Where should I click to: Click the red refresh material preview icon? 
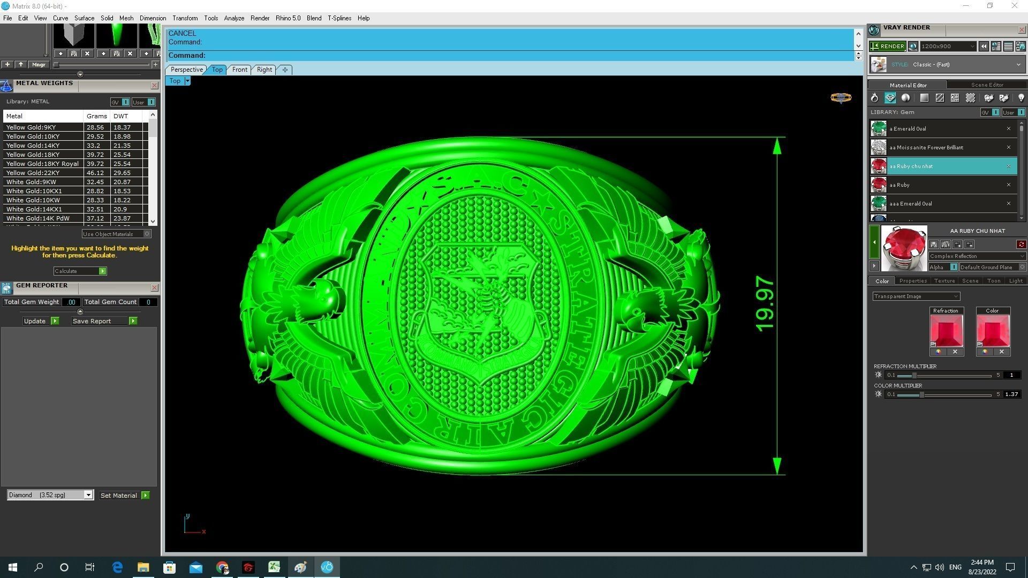pyautogui.click(x=1021, y=245)
